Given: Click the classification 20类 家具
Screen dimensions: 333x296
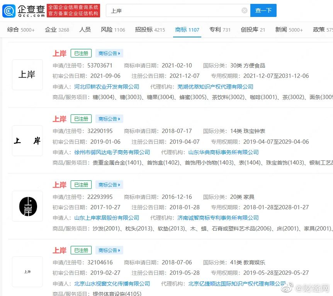Looking at the screenshot, I should 242,197.
